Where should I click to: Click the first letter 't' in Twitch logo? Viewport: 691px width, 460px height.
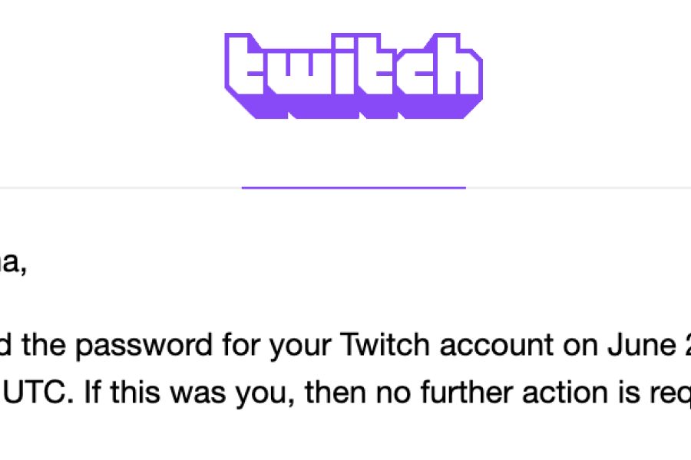(247, 73)
